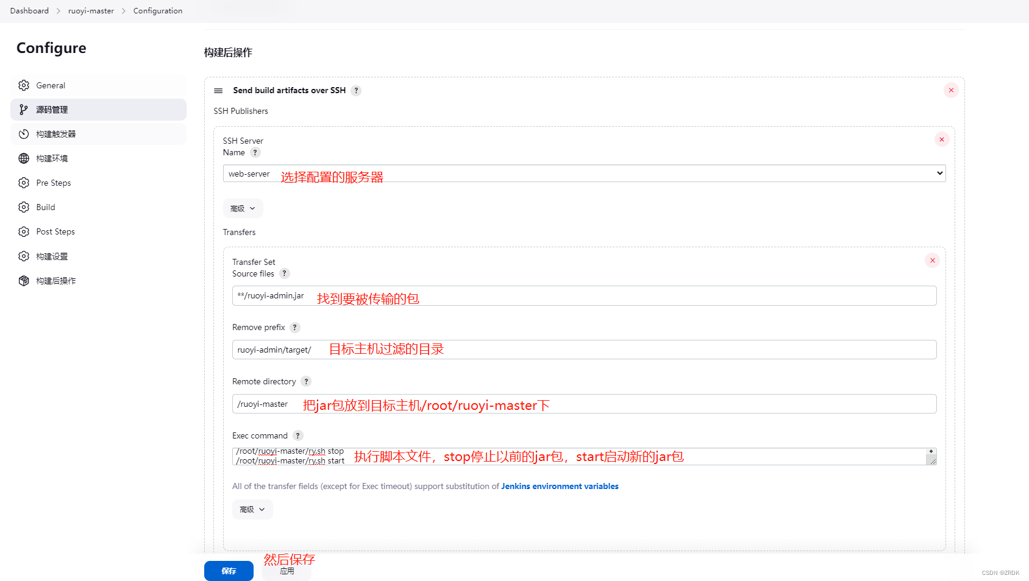The height and width of the screenshot is (581, 1029).
Task: Click the 保存 save button
Action: [x=229, y=571]
